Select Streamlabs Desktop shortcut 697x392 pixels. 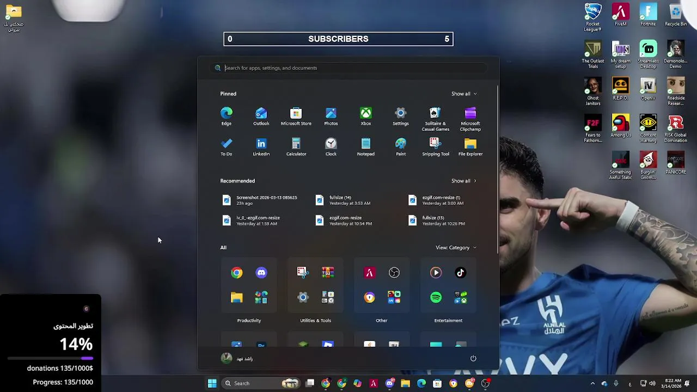(648, 54)
